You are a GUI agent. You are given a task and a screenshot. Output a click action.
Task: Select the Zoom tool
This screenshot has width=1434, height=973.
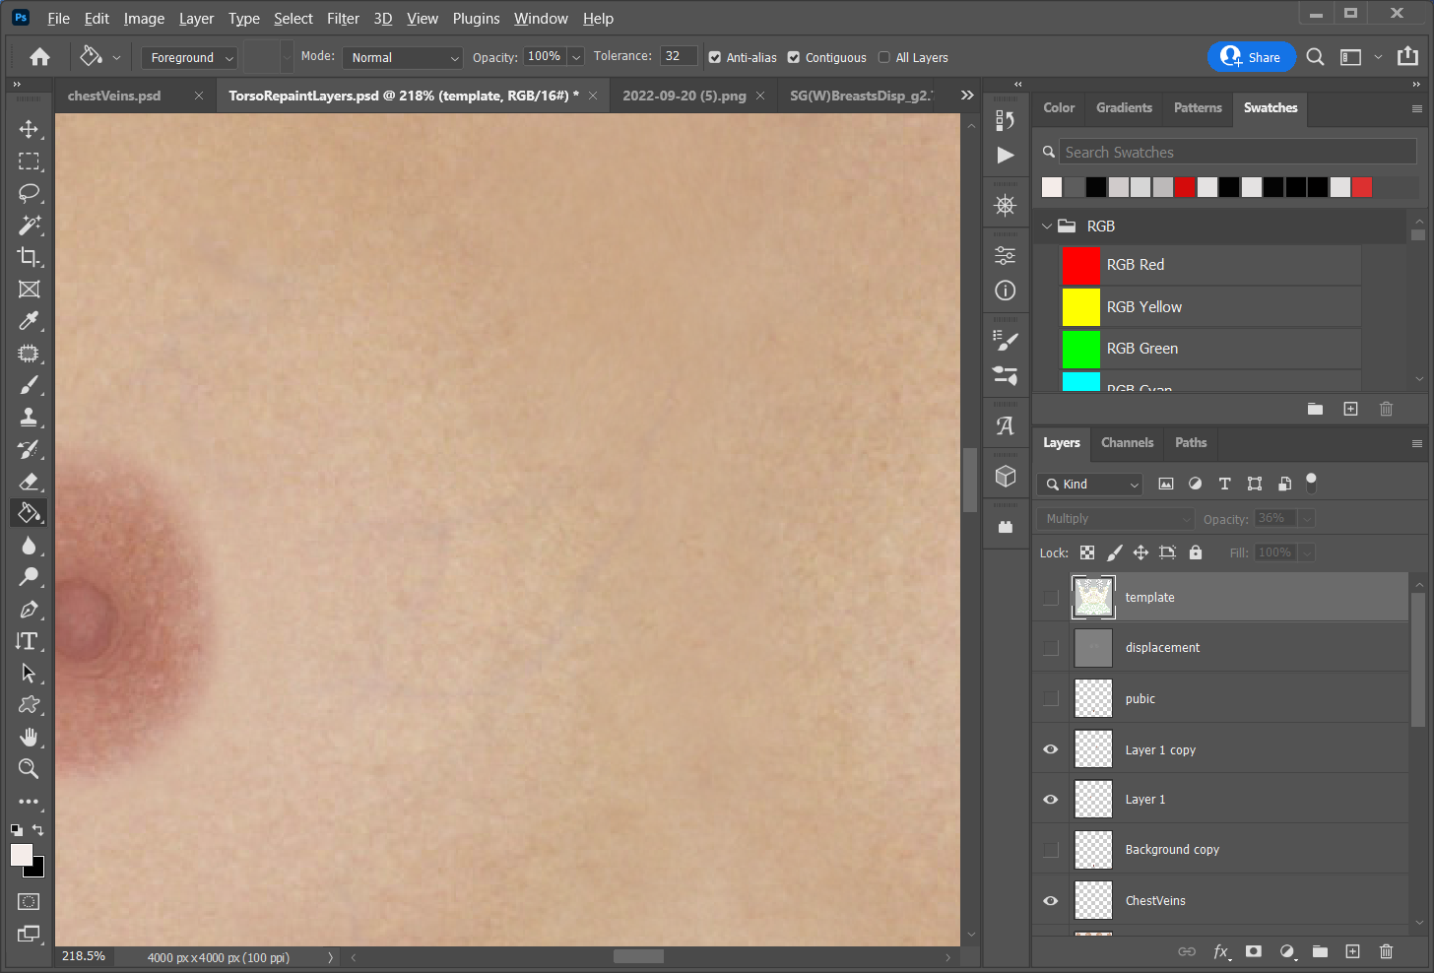29,768
